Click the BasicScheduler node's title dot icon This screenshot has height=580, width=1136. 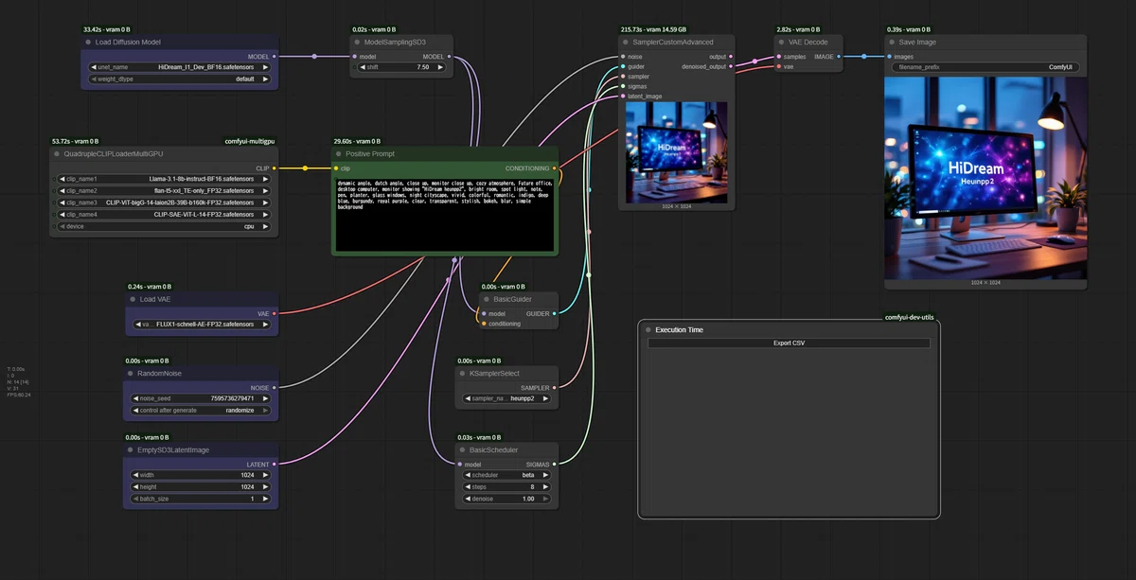tap(463, 450)
